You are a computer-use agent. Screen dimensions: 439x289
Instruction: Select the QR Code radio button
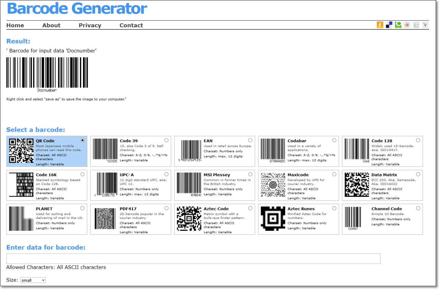click(83, 140)
